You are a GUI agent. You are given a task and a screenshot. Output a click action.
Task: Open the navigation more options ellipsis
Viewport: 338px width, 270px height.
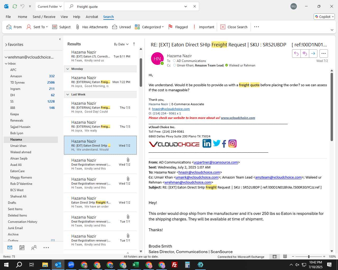[x=46, y=248]
